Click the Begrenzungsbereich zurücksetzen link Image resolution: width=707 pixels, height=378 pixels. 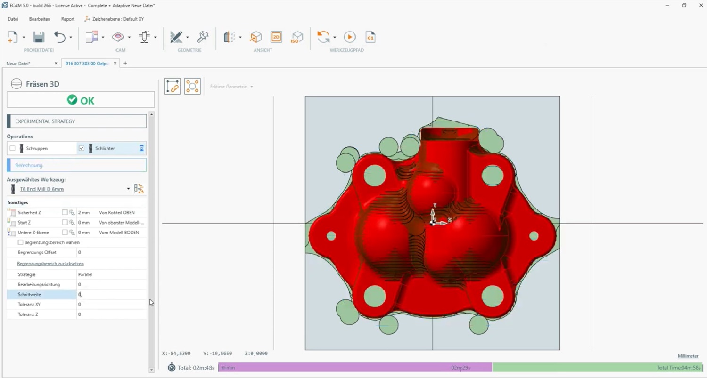coord(50,264)
